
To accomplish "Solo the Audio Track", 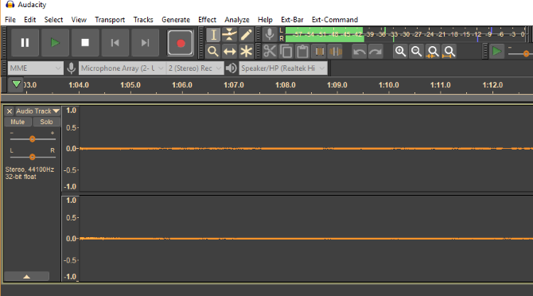I will 47,122.
